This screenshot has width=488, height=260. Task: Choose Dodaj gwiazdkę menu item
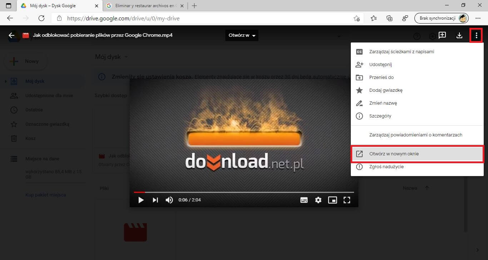417,90
